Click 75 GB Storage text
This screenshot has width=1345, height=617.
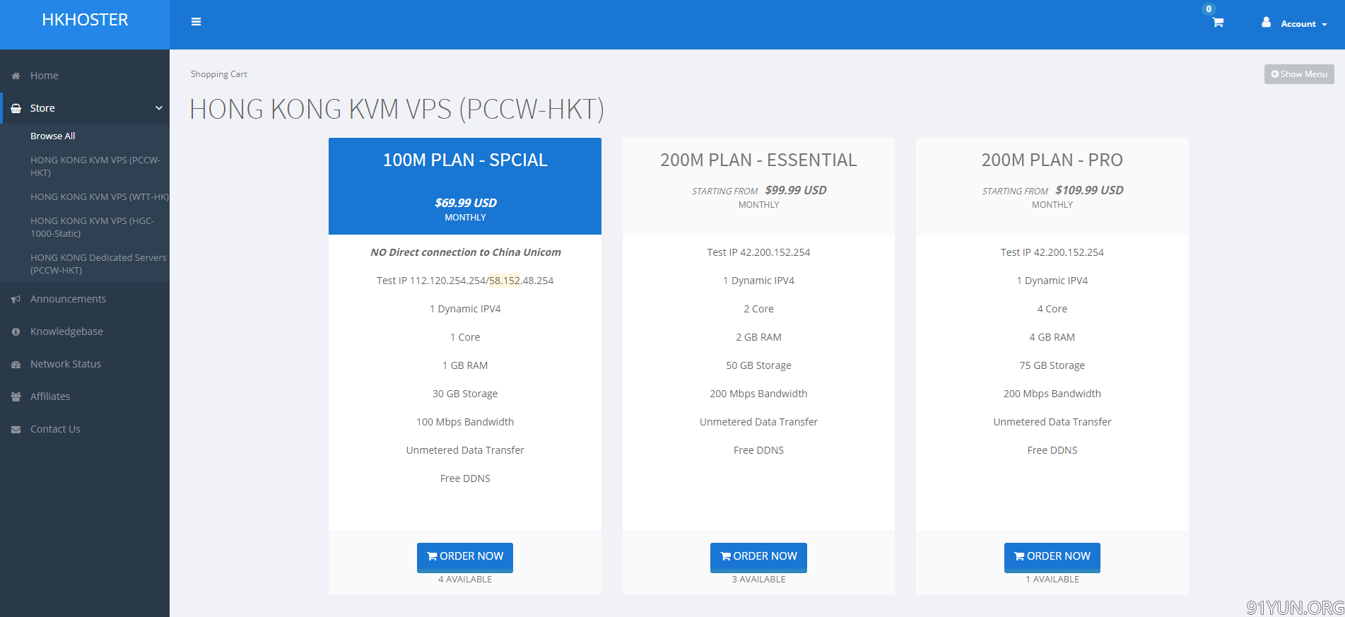1052,365
